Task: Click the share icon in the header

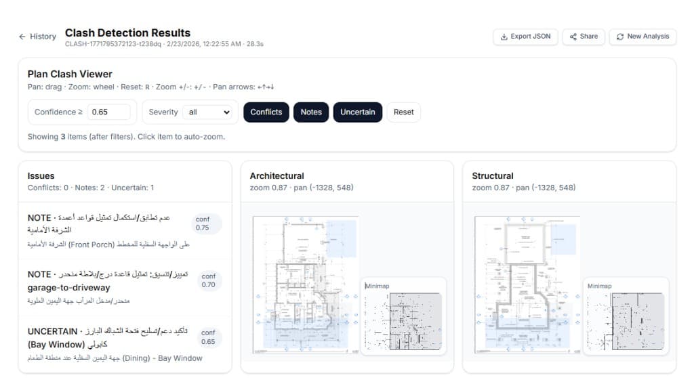Action: [573, 37]
